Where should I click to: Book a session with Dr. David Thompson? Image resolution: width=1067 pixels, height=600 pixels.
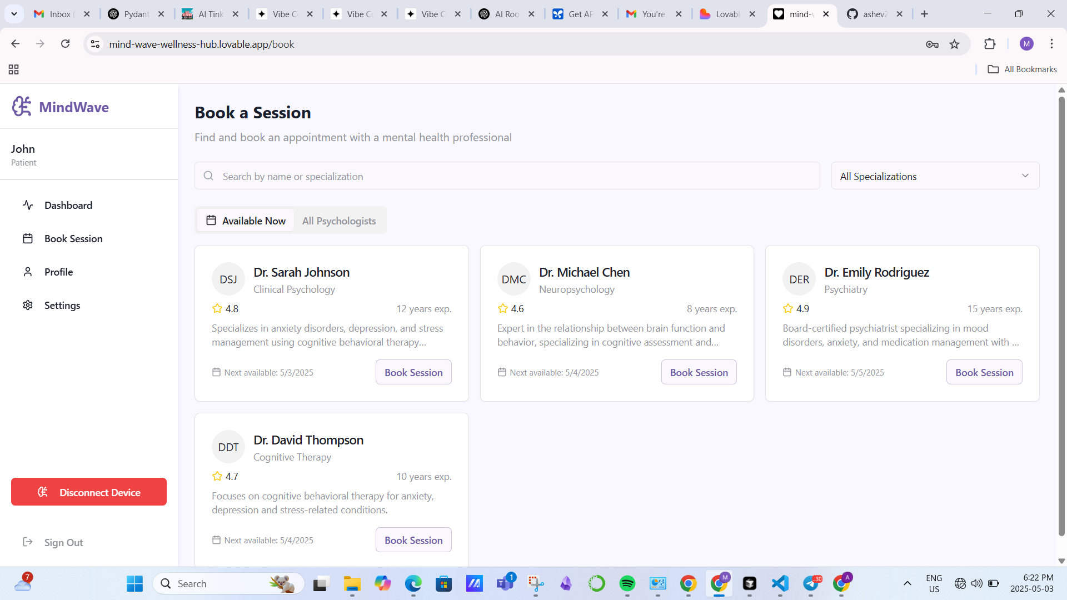[413, 541]
